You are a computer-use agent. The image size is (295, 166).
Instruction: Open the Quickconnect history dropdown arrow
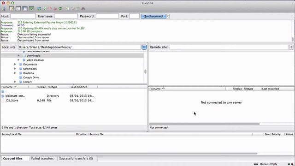tap(168, 16)
